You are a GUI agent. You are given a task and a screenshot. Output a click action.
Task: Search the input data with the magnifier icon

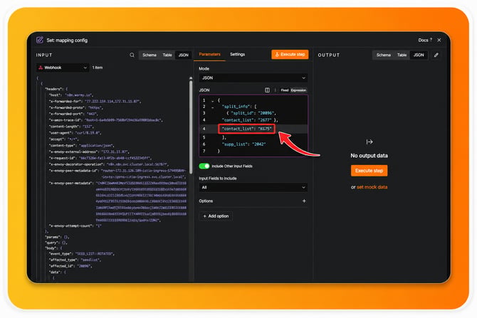pyautogui.click(x=132, y=55)
